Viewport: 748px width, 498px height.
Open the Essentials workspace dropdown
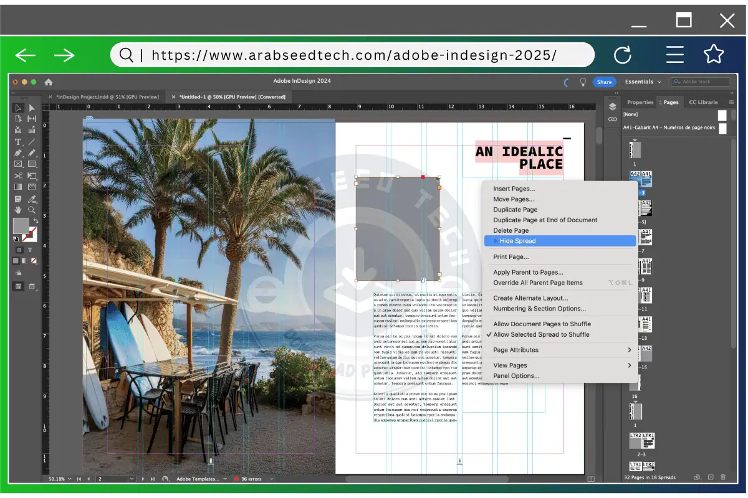point(643,82)
